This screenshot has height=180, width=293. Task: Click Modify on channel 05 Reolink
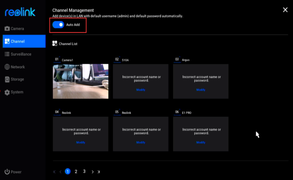point(141,142)
